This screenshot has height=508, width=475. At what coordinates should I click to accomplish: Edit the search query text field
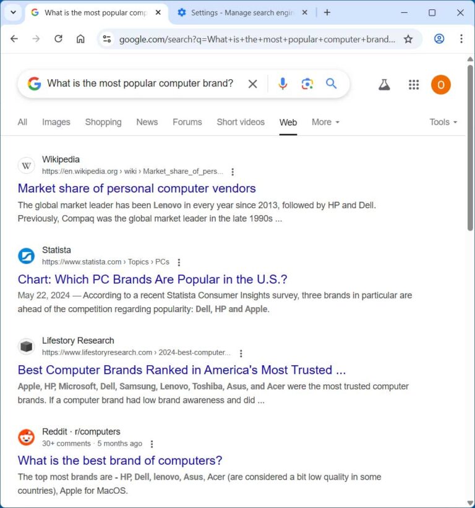[140, 83]
